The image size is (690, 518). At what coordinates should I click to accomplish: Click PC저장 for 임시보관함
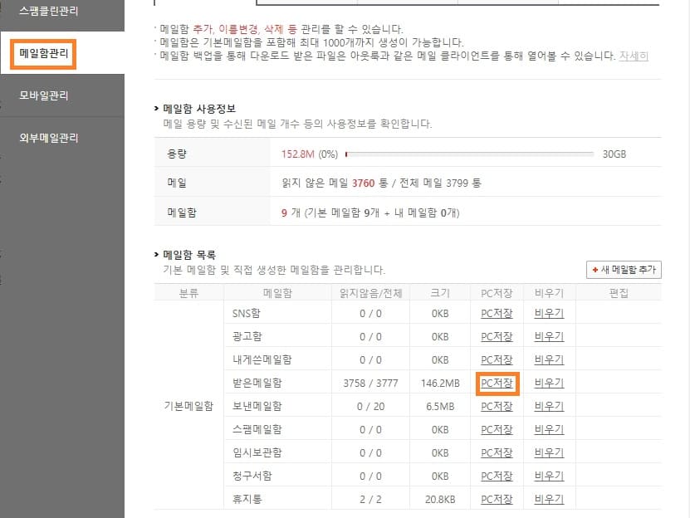point(497,453)
